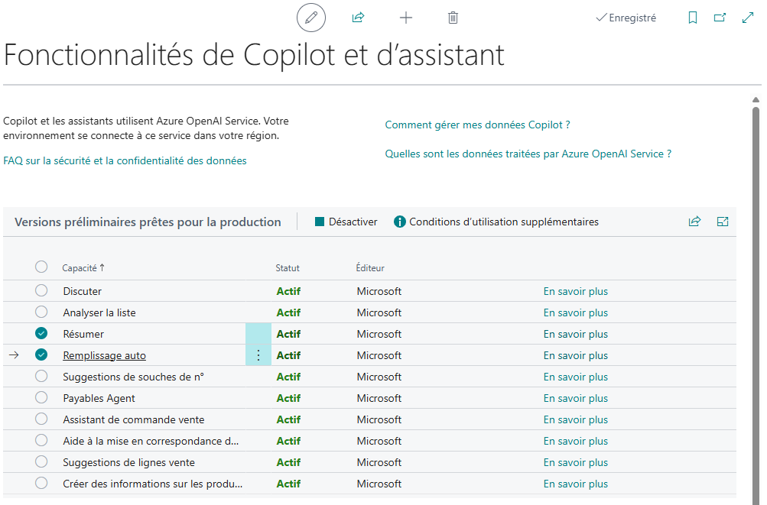
Task: Click En savoir plus for Payables Agent
Action: 575,398
